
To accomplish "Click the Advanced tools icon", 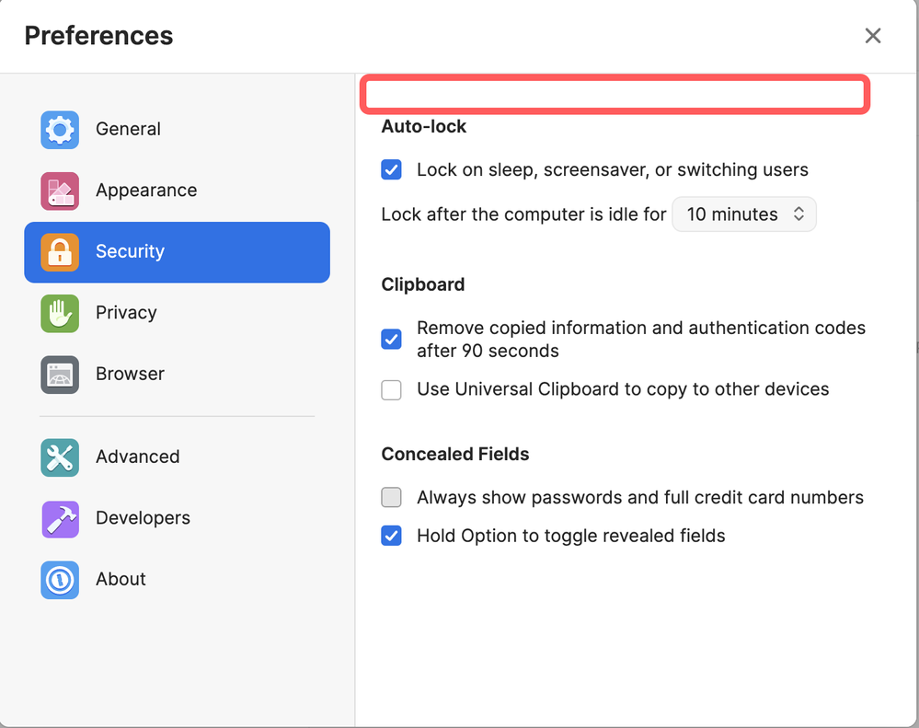I will click(60, 456).
